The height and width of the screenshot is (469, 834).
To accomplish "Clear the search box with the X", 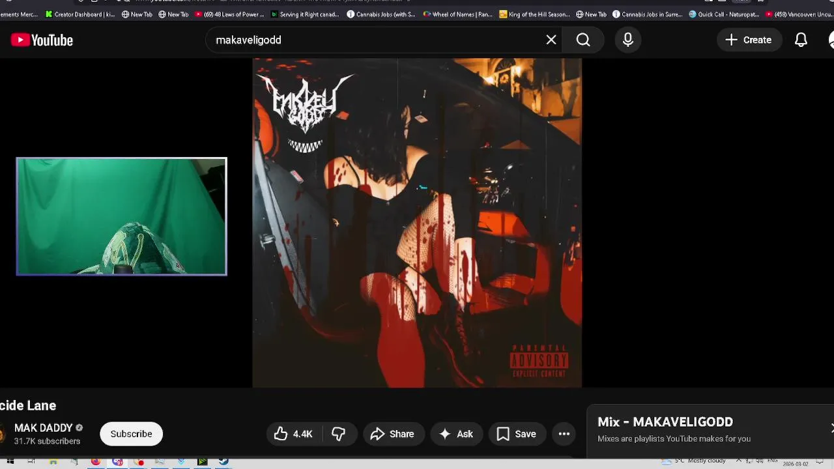I will click(x=551, y=40).
